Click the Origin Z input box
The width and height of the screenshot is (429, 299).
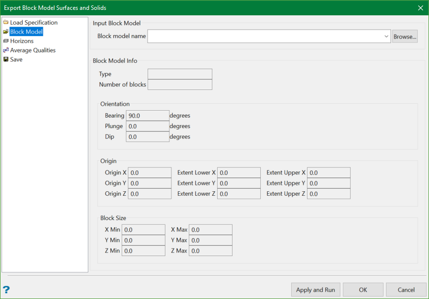point(150,193)
